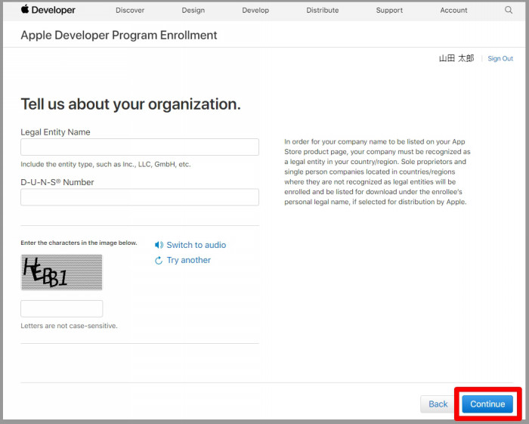Click the captcha image
529x424 pixels.
62,272
